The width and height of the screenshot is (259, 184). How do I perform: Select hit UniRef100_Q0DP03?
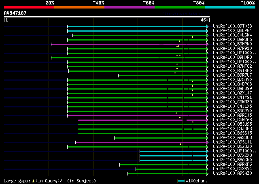(x=232, y=84)
